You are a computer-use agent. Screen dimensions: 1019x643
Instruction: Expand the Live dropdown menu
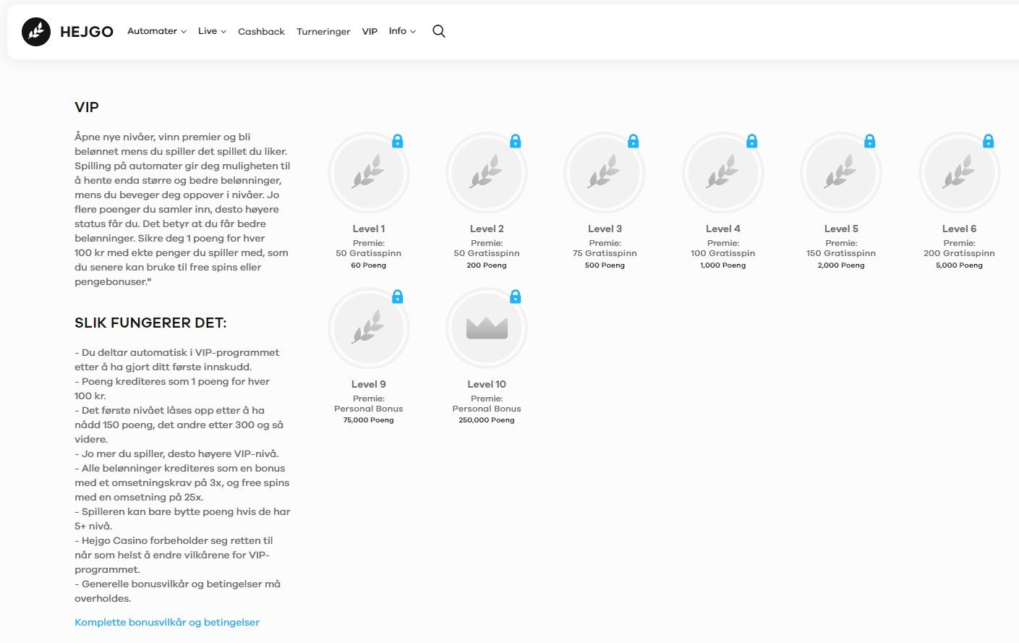pos(212,31)
